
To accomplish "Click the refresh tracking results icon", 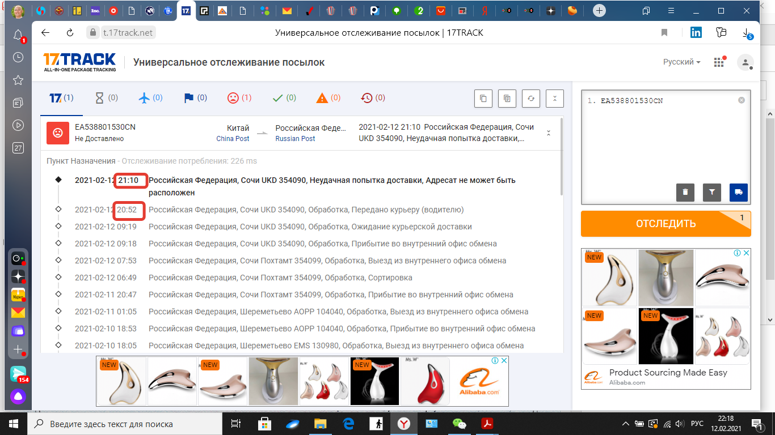I will point(531,99).
